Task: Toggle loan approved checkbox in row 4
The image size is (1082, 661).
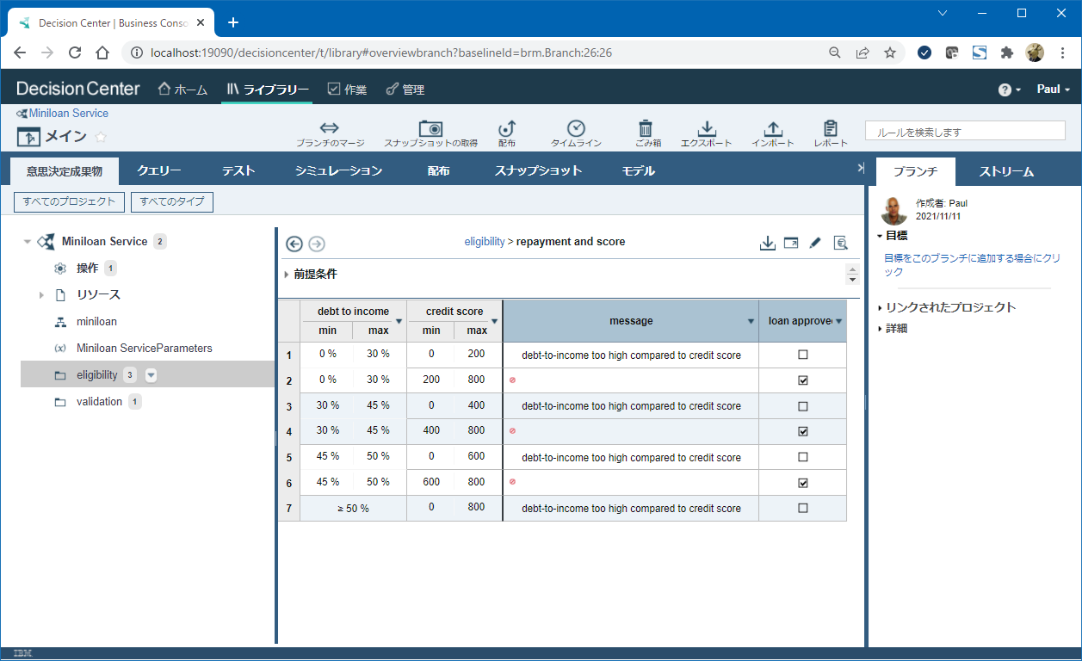Action: (x=803, y=431)
